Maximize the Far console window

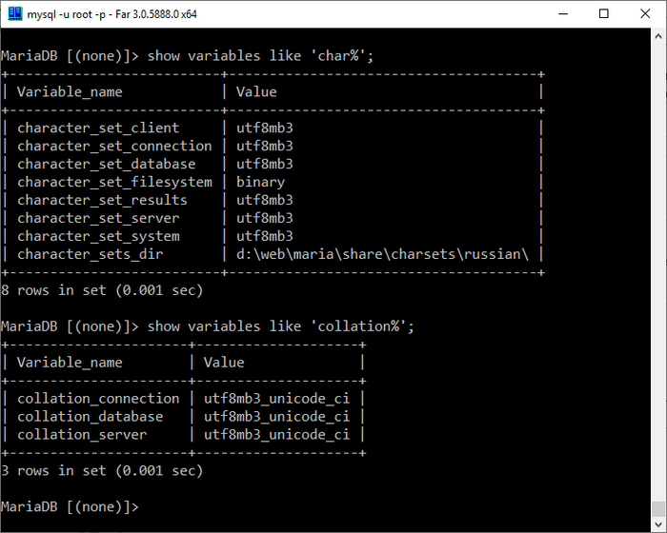point(603,14)
